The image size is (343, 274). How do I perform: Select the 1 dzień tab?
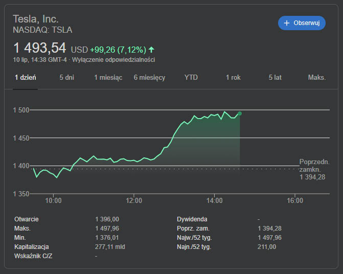[x=26, y=77]
